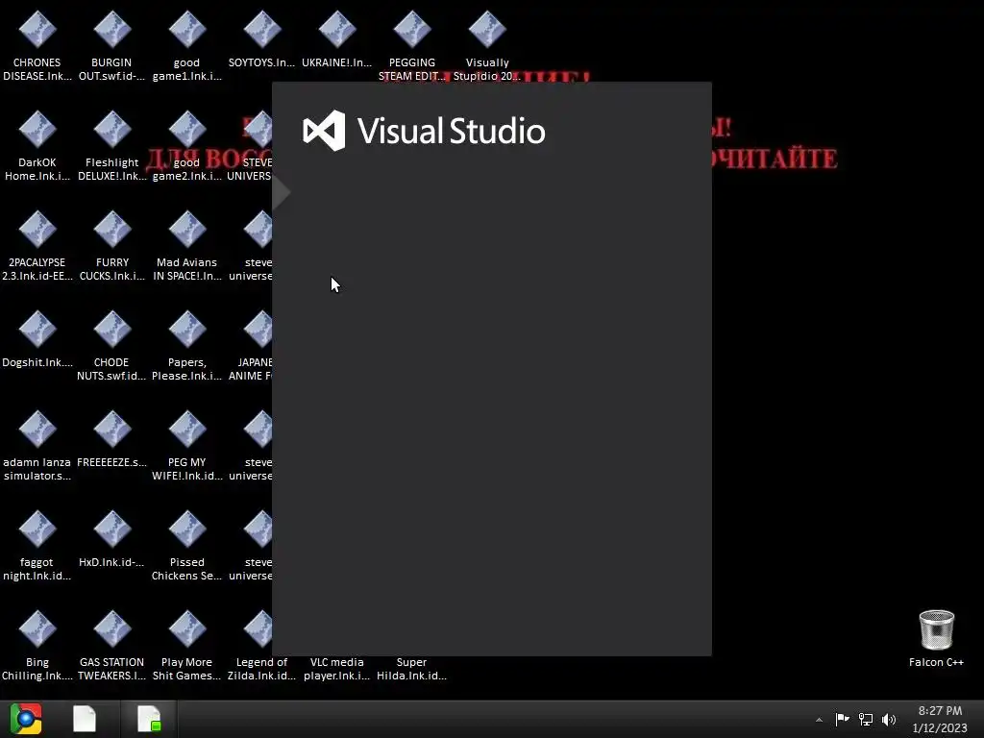This screenshot has height=738, width=984.
Task: Select the UKRAINE! desktop shortcut
Action: click(337, 39)
